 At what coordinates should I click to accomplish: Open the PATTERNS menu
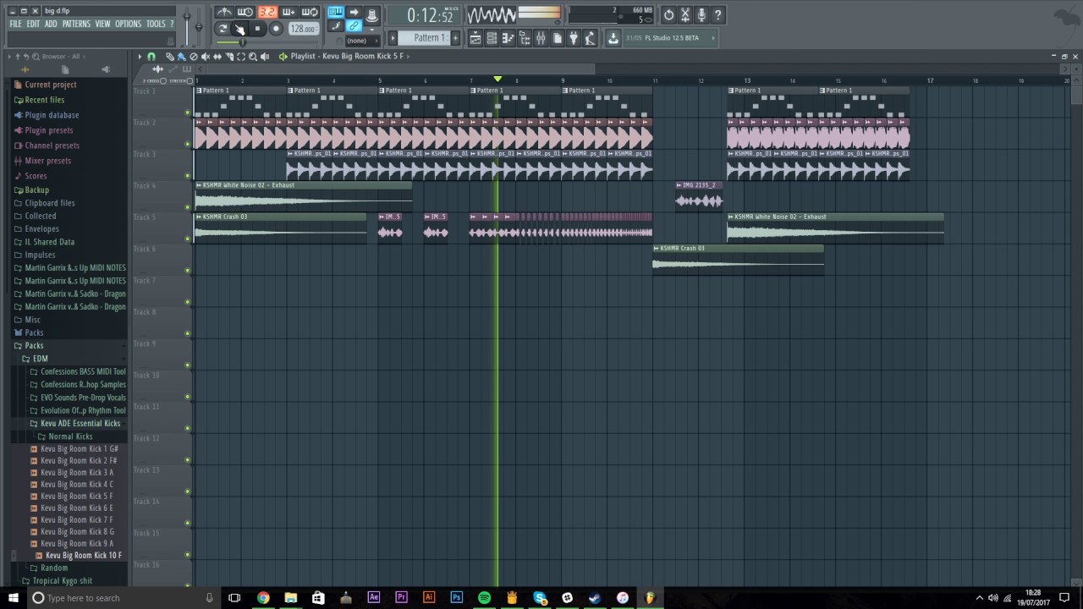point(76,24)
